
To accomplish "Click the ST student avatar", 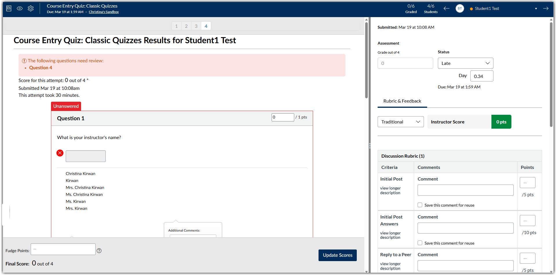I will (x=460, y=8).
